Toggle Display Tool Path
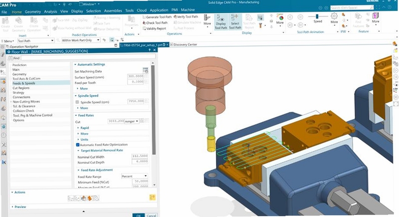 point(220,21)
